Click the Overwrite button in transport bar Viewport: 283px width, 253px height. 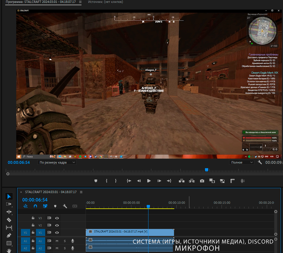click(x=222, y=181)
